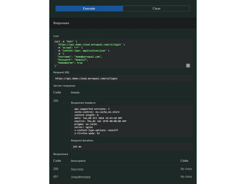Click the 'Username' line in curl body

pyautogui.click(x=80, y=57)
